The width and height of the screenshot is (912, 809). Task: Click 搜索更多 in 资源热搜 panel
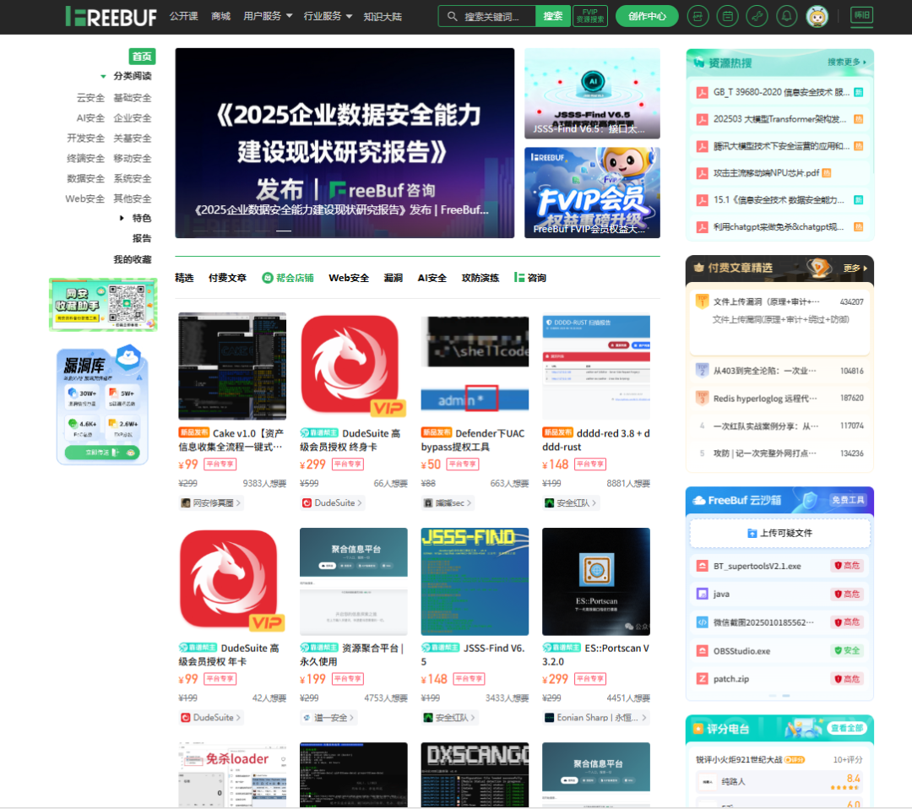[847, 62]
